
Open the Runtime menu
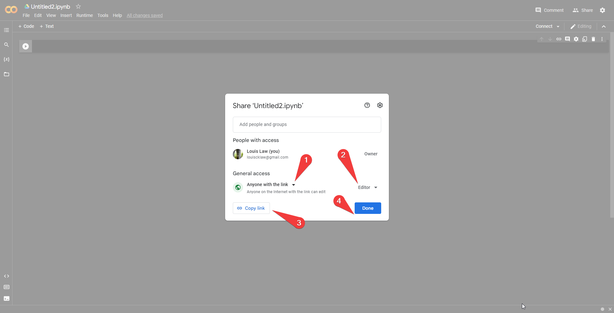point(84,15)
